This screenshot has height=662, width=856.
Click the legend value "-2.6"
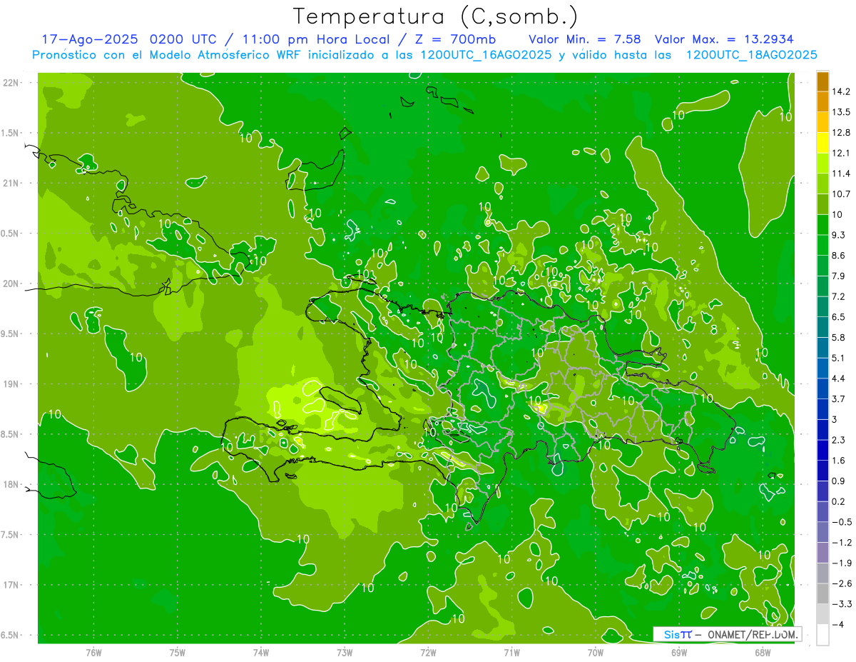pos(842,583)
